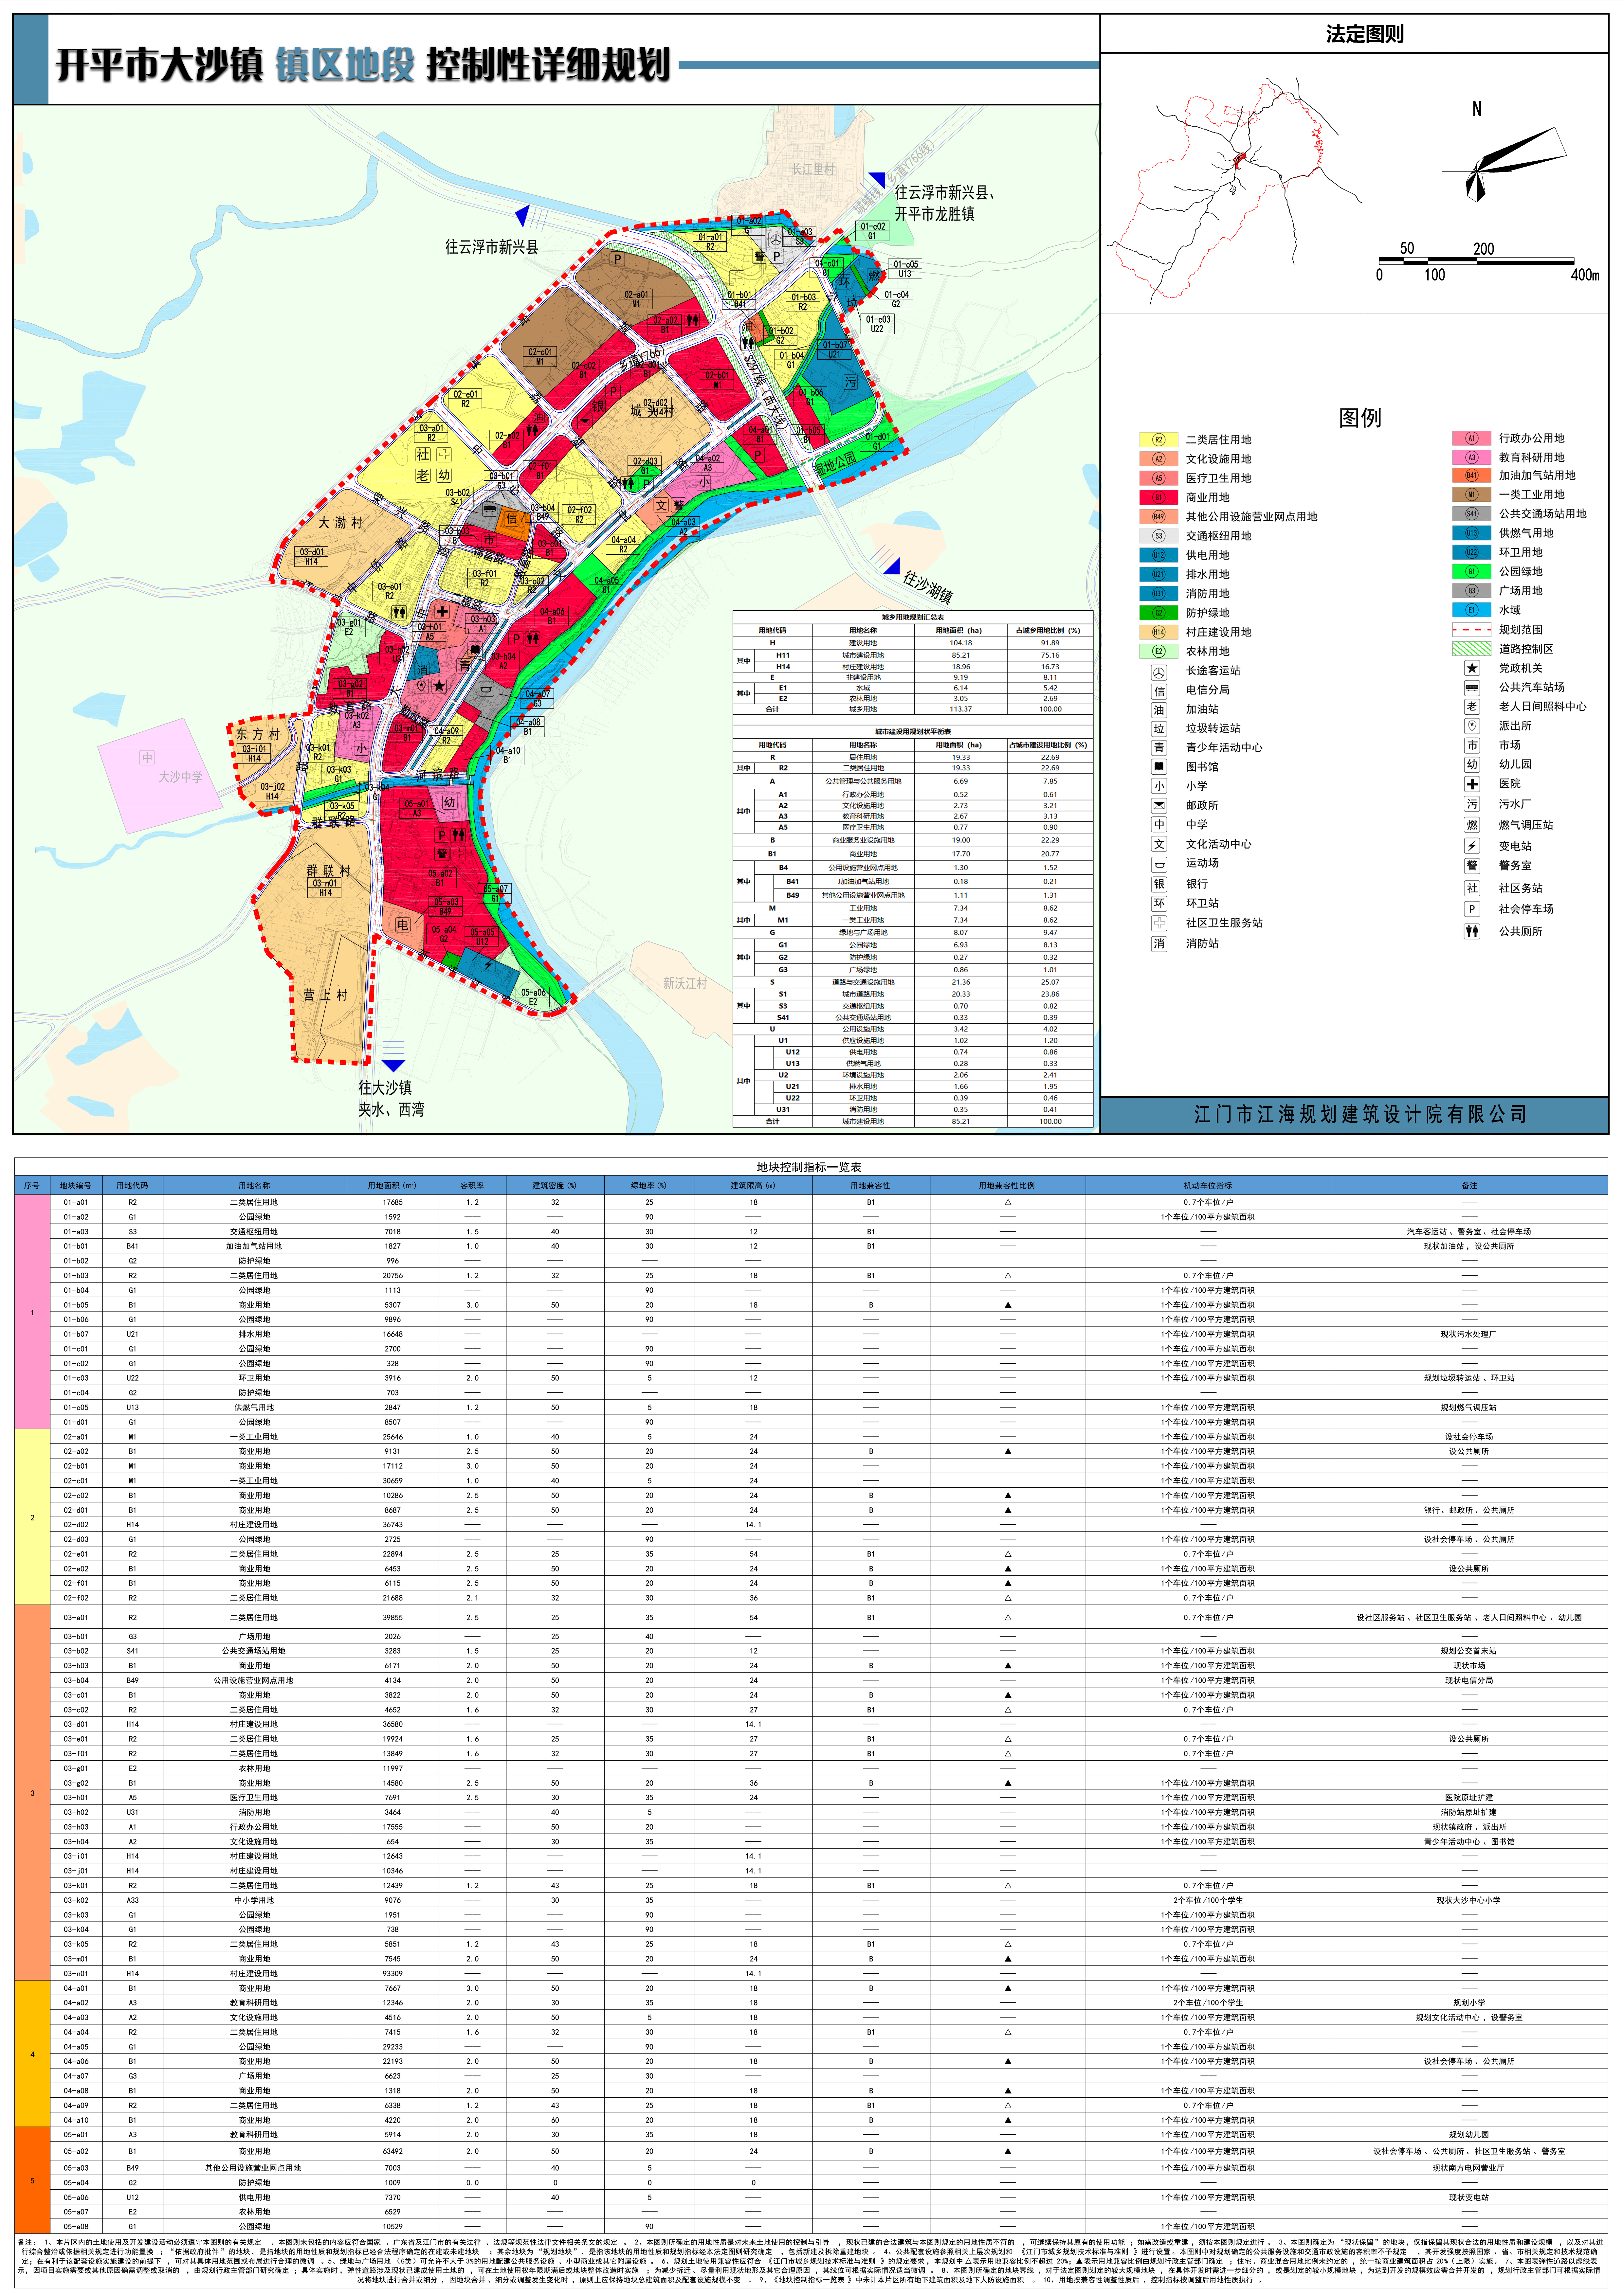Click the 长途客运站 legend icon
This screenshot has width=1624, height=2296.
tap(1159, 672)
